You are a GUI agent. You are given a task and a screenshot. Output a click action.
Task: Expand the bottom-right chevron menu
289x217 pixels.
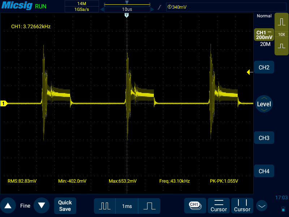click(262, 206)
